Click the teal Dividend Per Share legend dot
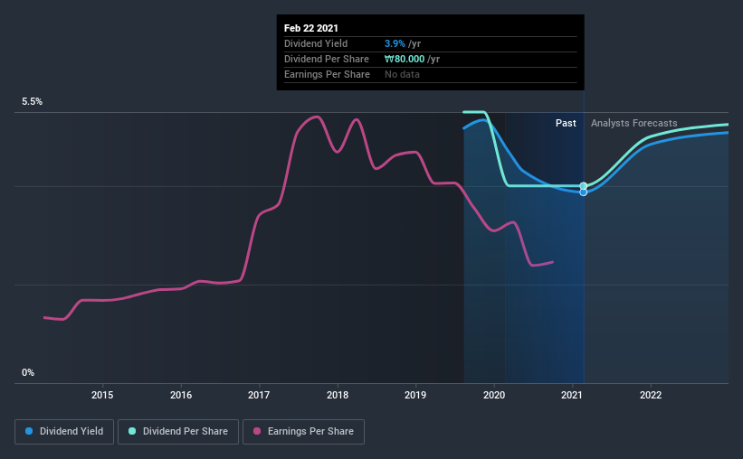Viewport: 743px width, 459px height. pyautogui.click(x=132, y=431)
